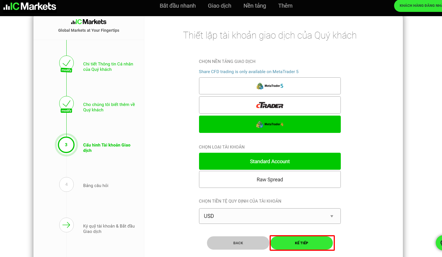The image size is (442, 257).
Task: Click the live chat bubble icon
Action: pos(439,243)
